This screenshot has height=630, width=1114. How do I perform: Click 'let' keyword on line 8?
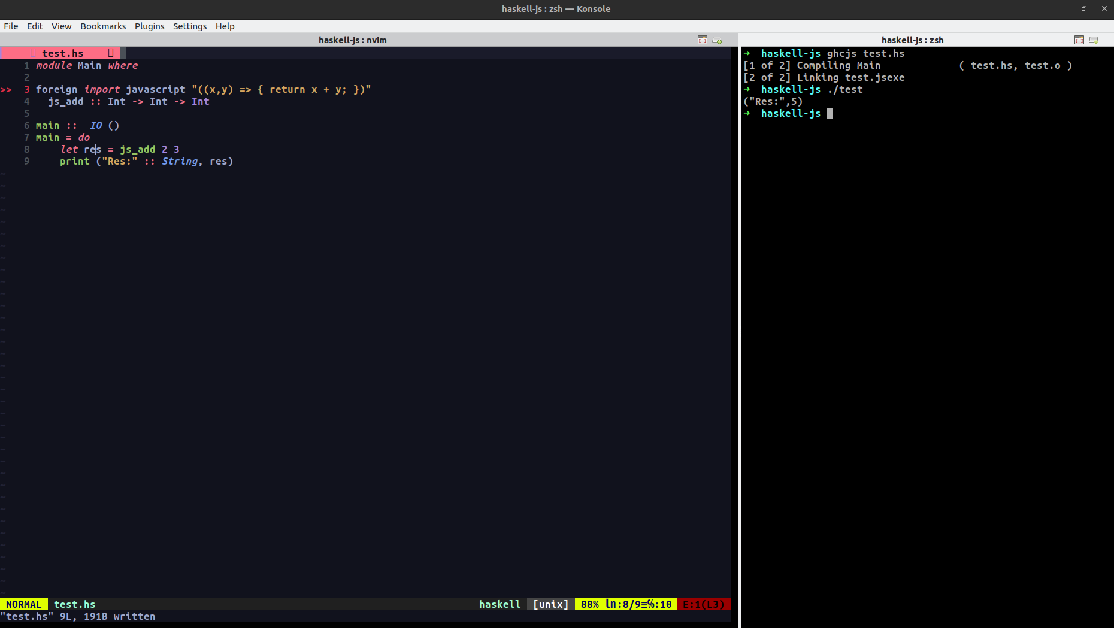(x=69, y=149)
